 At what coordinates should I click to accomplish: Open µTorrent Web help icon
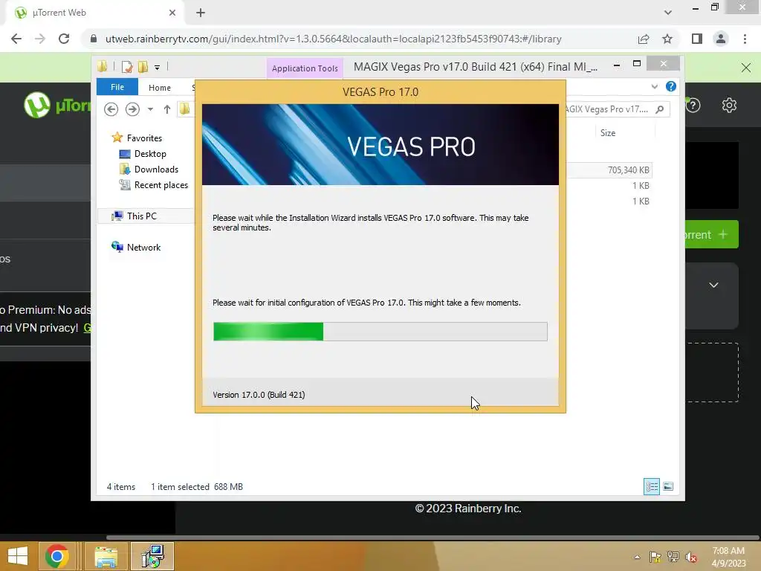point(693,105)
